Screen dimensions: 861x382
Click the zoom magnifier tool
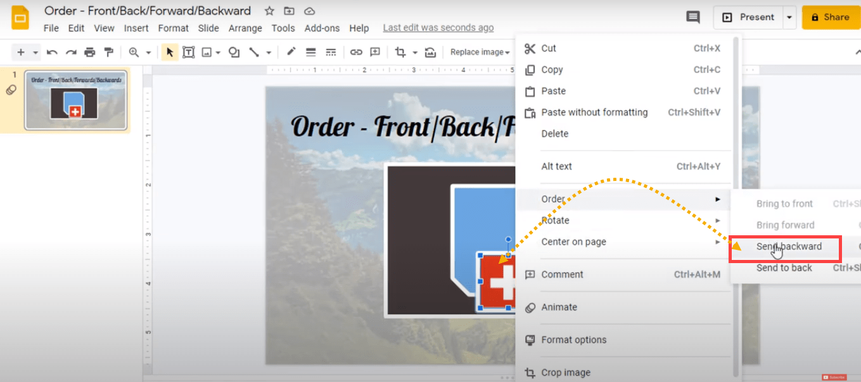click(x=134, y=52)
